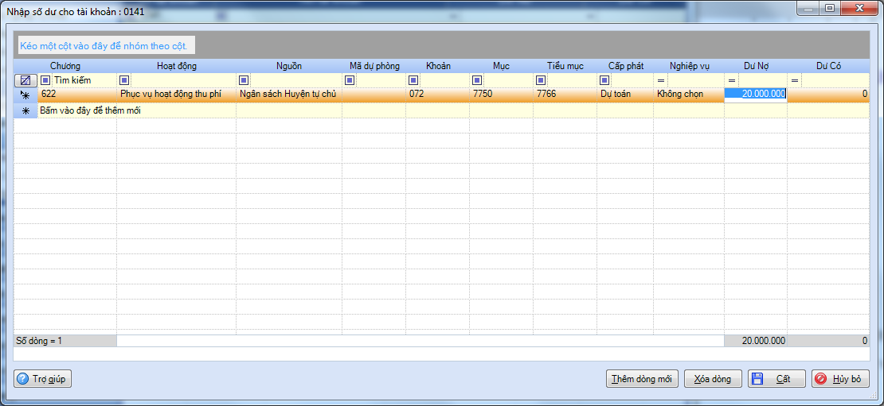Screen dimensions: 884x406
Task: Cancel with the Hủy bỏ button
Action: click(840, 379)
